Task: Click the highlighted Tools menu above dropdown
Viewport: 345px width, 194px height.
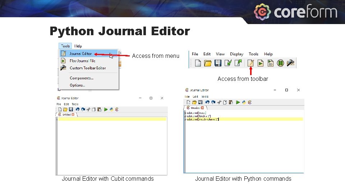Action: coord(65,46)
